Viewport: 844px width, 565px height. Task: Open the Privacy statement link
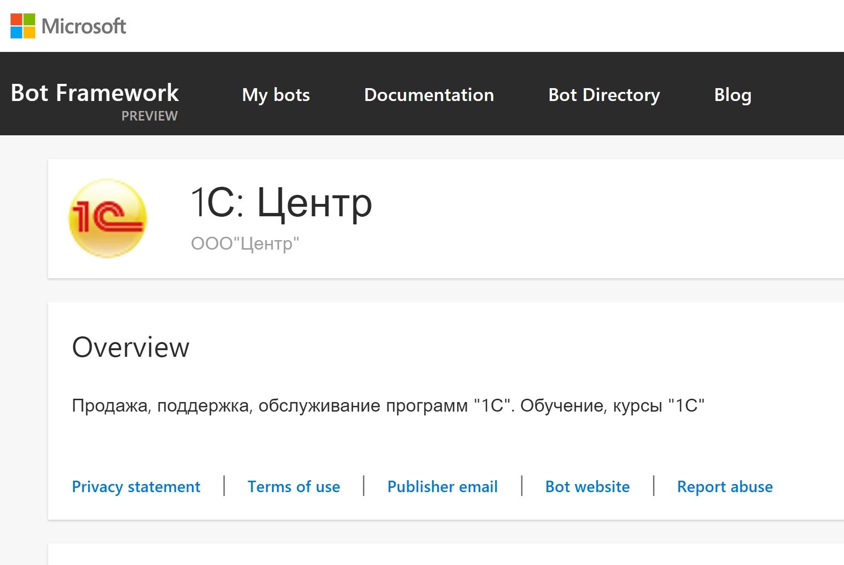(136, 486)
